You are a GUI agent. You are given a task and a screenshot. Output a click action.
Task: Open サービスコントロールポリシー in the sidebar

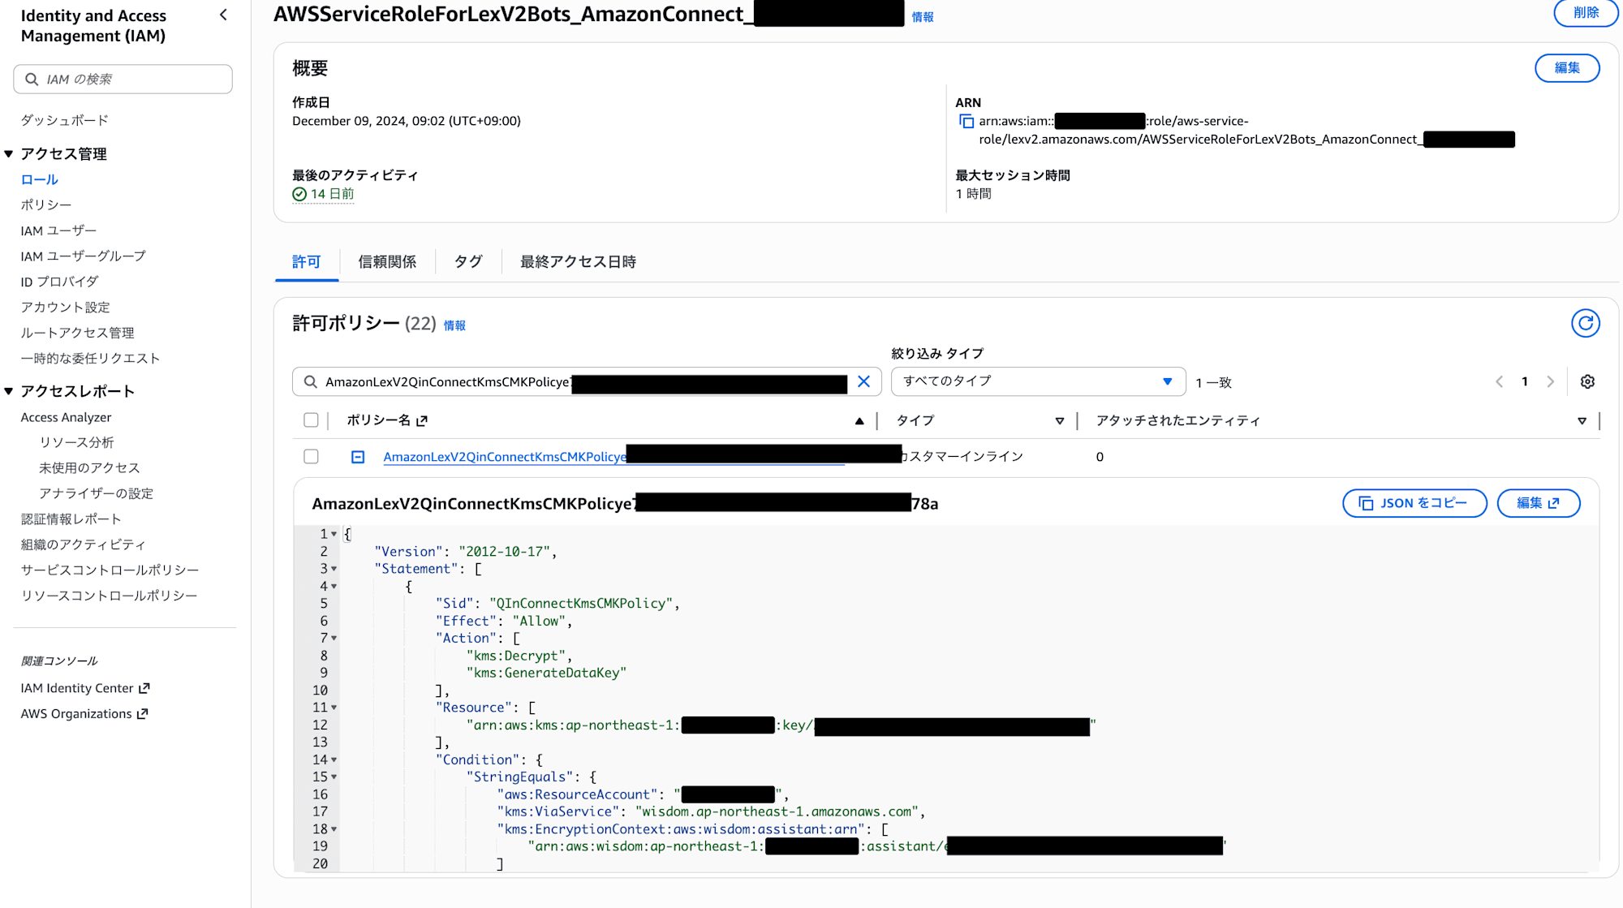110,570
